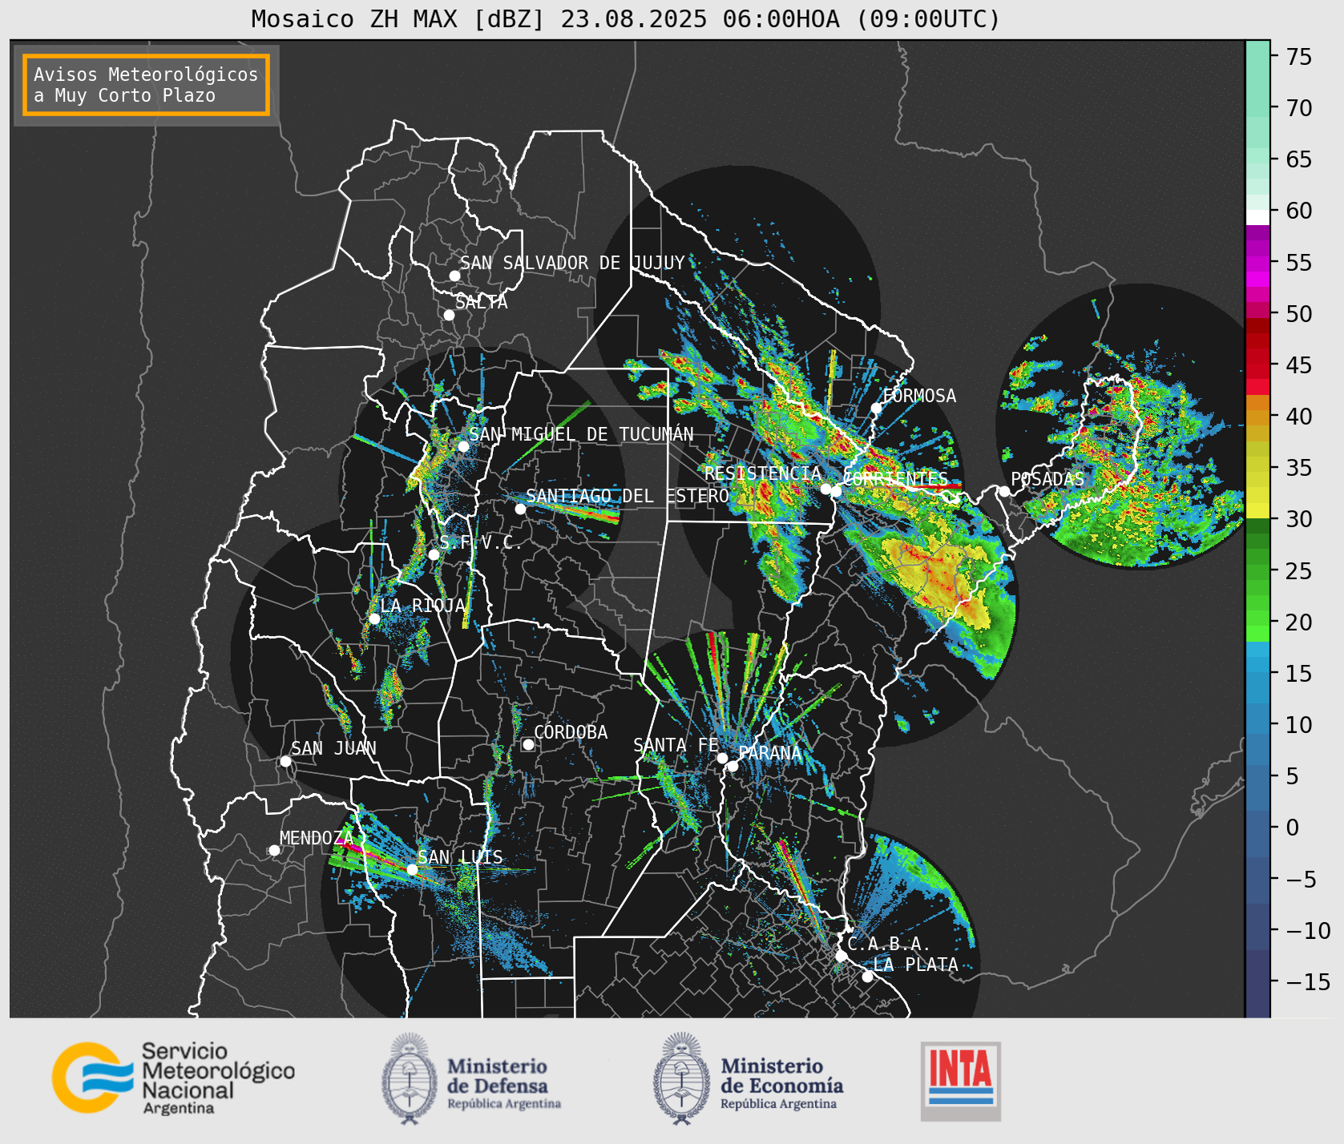Image resolution: width=1344 pixels, height=1144 pixels.
Task: Click the 75 value on the dBZ scale
Action: pos(1298,57)
